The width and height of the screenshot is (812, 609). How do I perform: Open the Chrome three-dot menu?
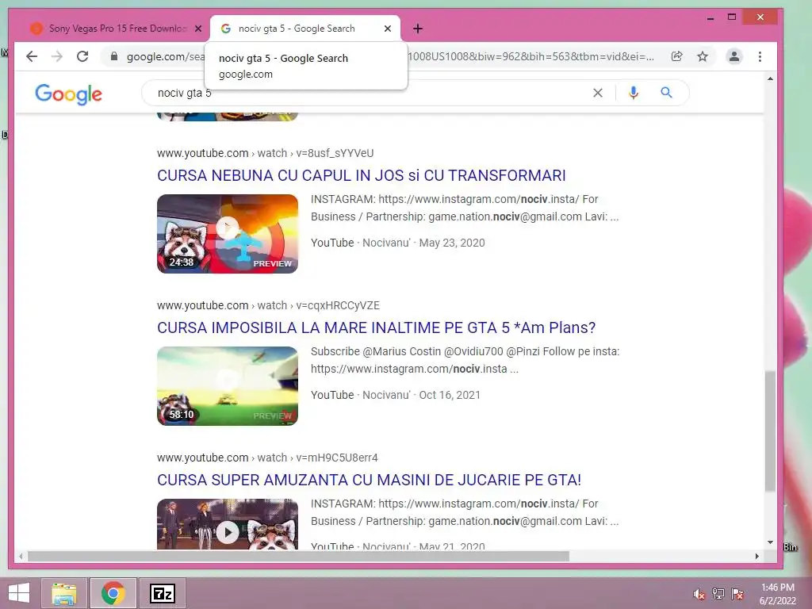coord(760,56)
